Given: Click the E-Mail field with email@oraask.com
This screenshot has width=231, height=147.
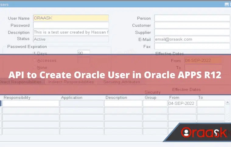Looking at the screenshot, I should [x=192, y=39].
